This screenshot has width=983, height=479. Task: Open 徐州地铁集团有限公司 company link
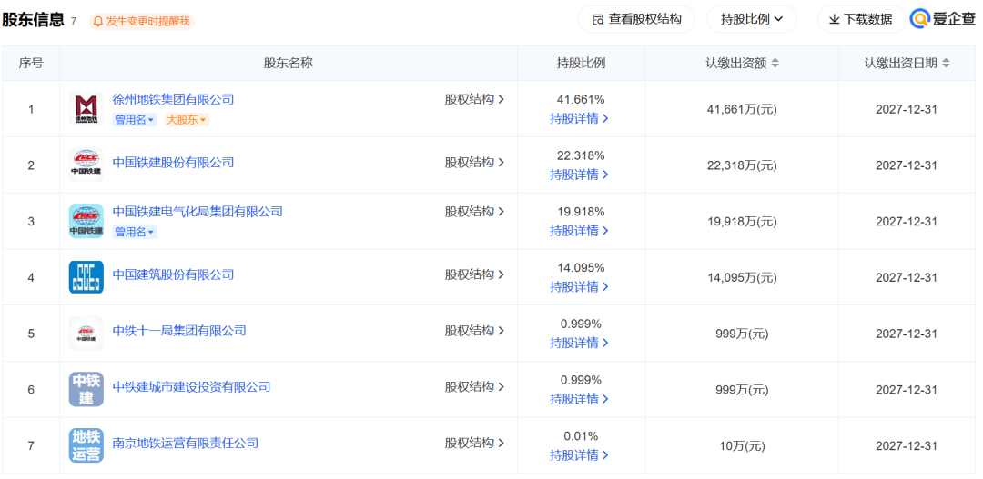pos(173,99)
